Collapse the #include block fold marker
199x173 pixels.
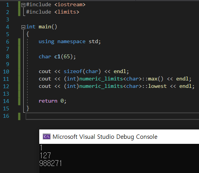coord(23,5)
